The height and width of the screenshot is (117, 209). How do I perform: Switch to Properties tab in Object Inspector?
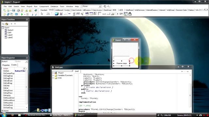6,65
